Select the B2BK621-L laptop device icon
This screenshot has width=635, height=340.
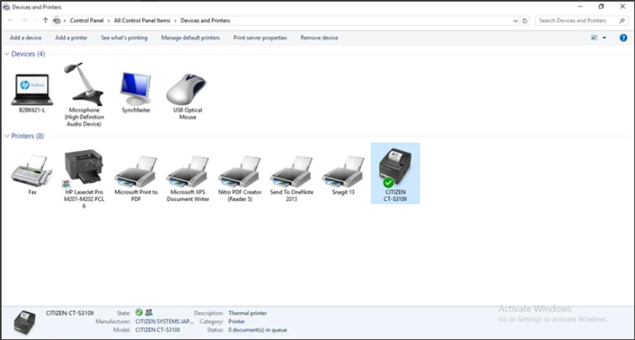pyautogui.click(x=32, y=90)
